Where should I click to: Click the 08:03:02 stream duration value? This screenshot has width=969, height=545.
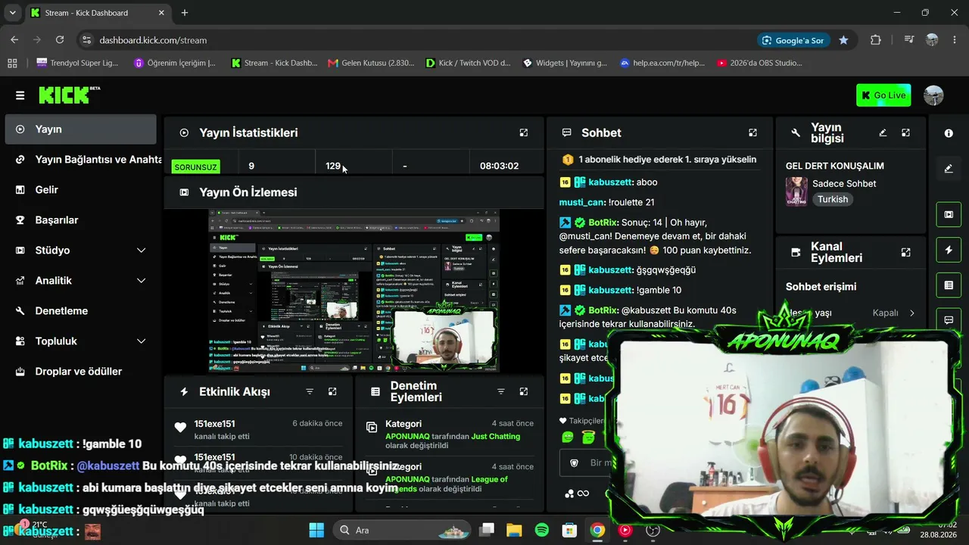(x=499, y=166)
